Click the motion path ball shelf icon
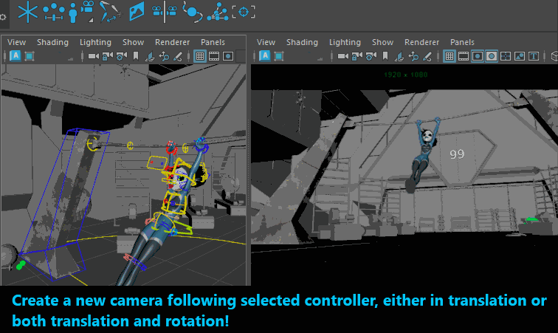Image resolution: width=558 pixels, height=333 pixels. [x=191, y=11]
